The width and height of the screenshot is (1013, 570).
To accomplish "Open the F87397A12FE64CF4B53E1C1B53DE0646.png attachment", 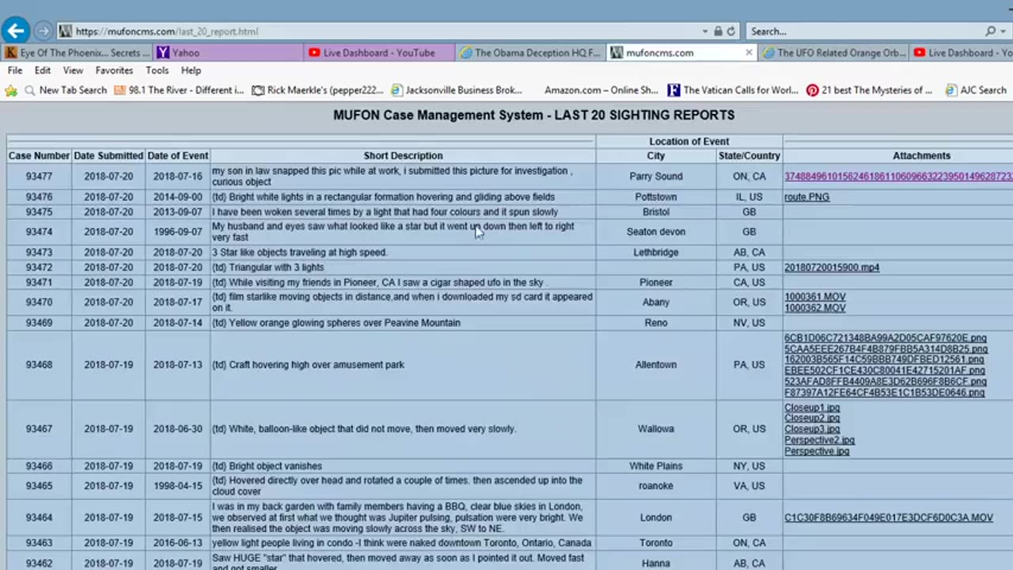I will click(x=884, y=393).
